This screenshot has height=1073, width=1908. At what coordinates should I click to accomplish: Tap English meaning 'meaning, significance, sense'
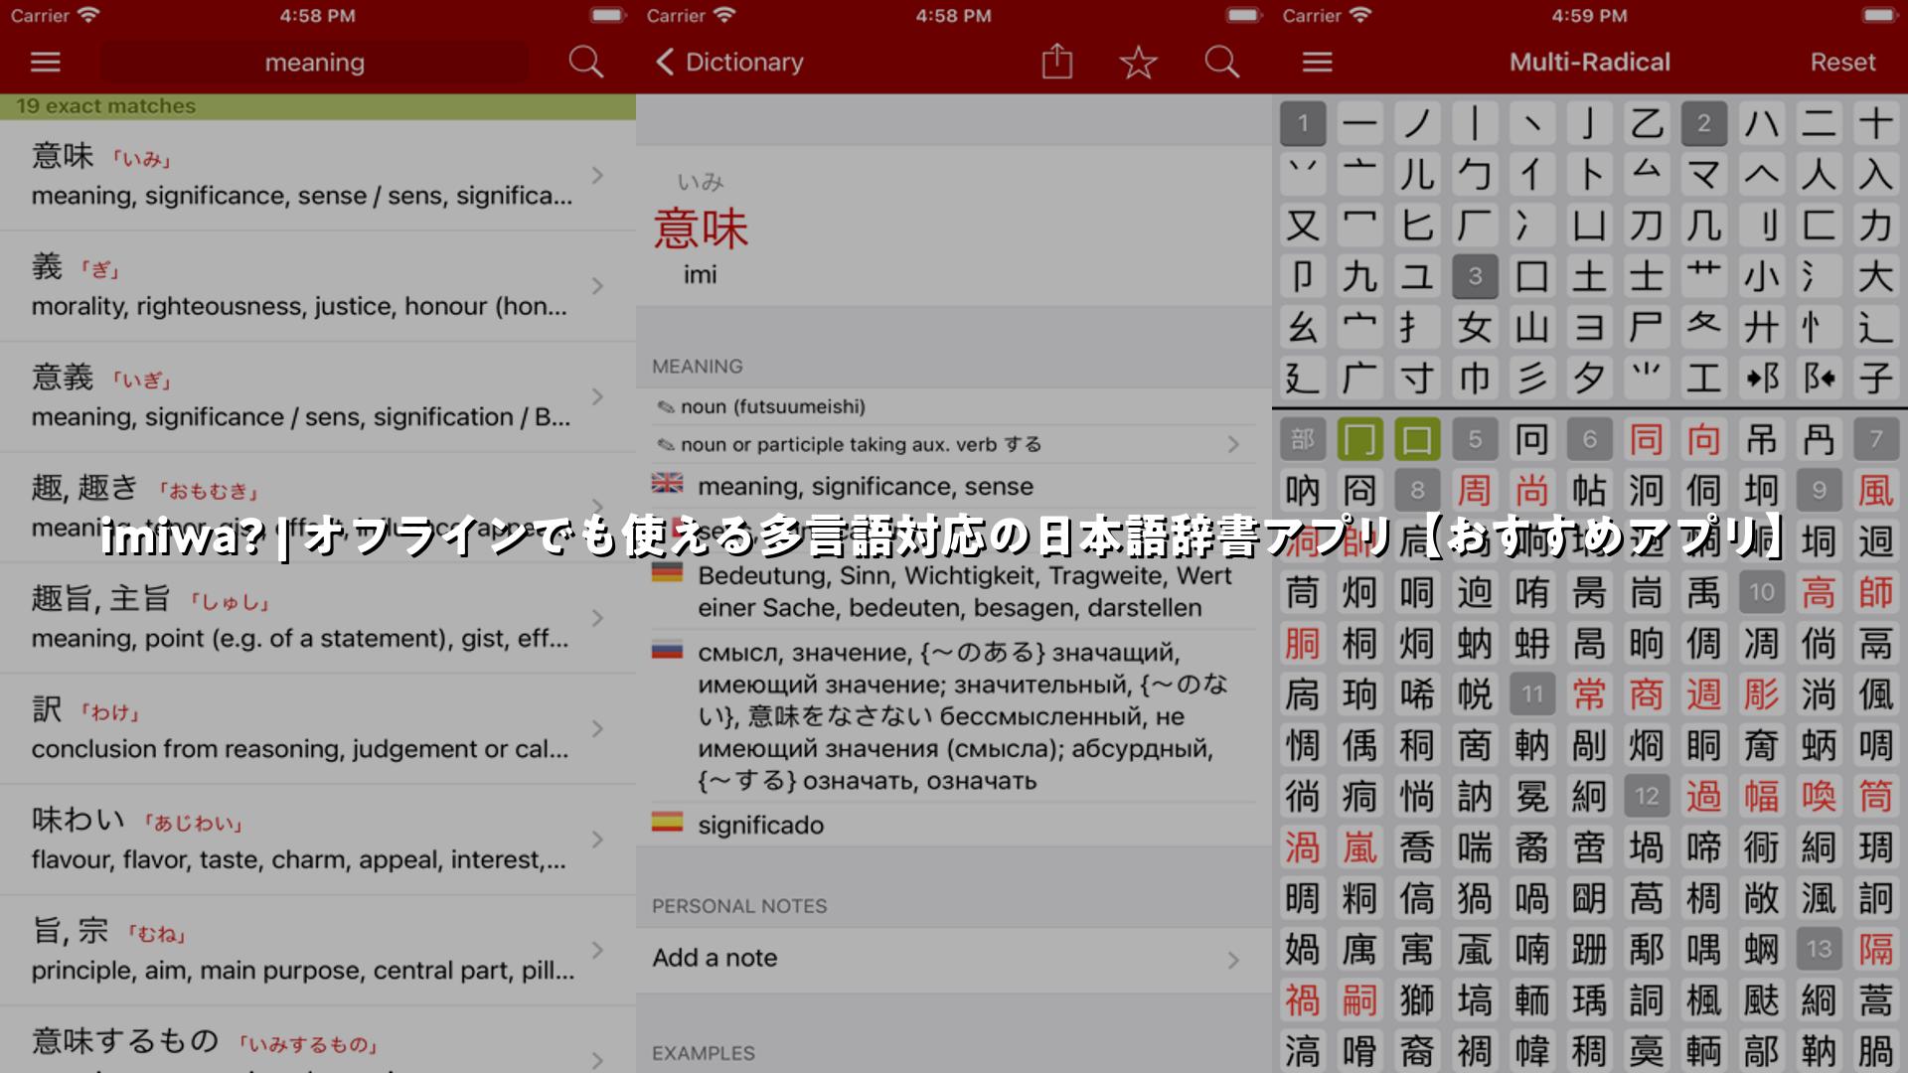866,486
